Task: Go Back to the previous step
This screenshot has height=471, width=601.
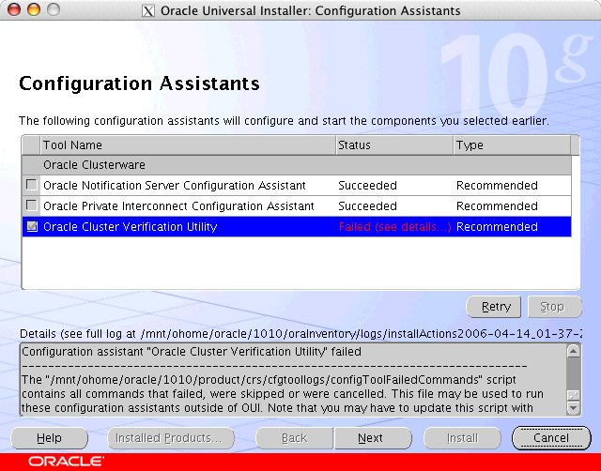Action: tap(294, 438)
